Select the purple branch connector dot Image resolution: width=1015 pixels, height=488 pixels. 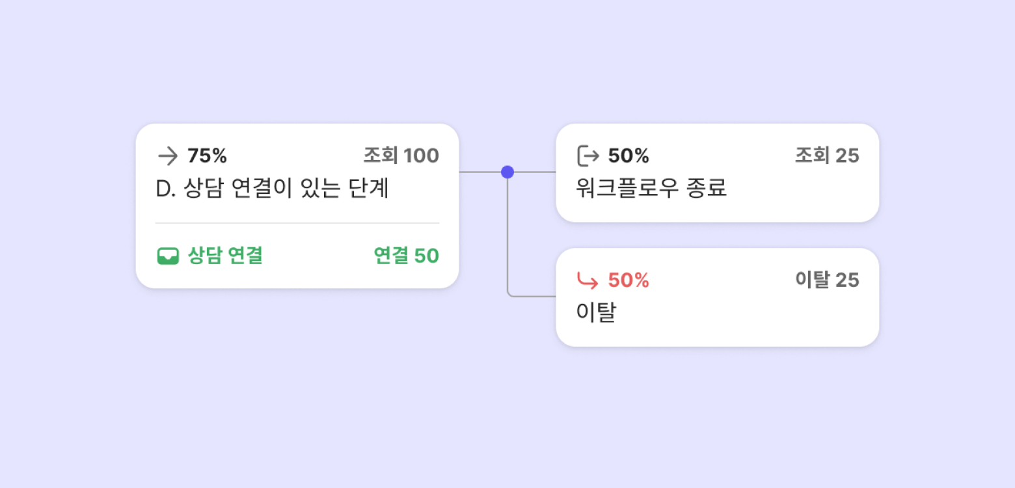click(x=507, y=172)
